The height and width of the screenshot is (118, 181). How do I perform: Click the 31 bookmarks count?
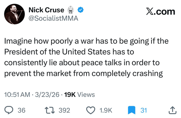tap(144, 110)
